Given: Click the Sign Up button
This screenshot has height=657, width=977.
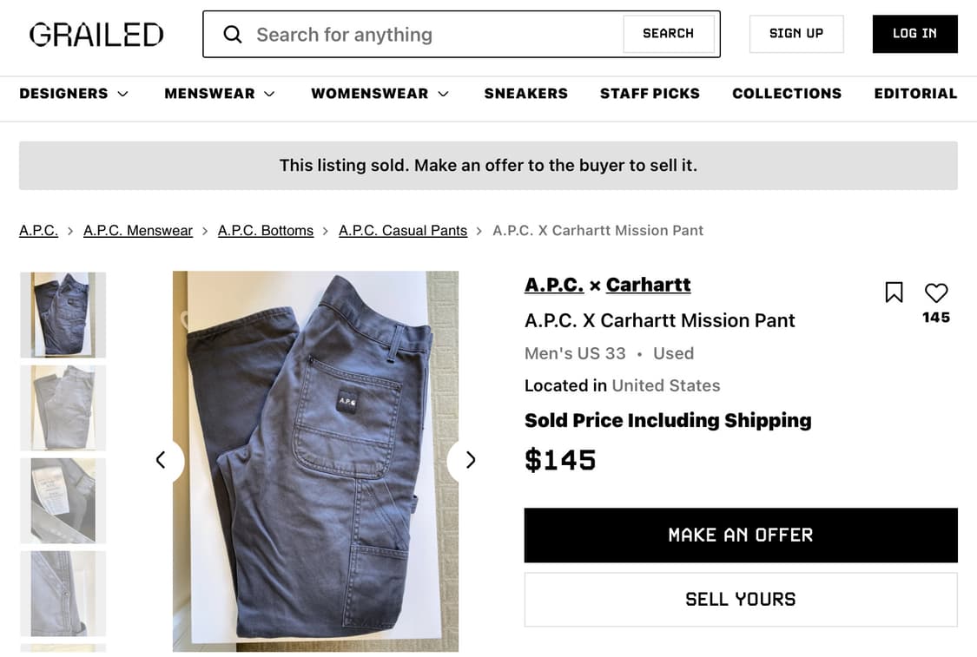Looking at the screenshot, I should coord(796,34).
